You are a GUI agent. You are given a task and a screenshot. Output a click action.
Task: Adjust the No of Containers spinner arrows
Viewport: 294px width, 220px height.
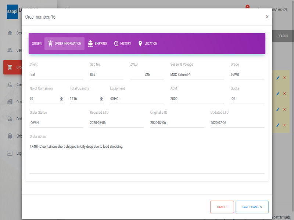click(61, 99)
